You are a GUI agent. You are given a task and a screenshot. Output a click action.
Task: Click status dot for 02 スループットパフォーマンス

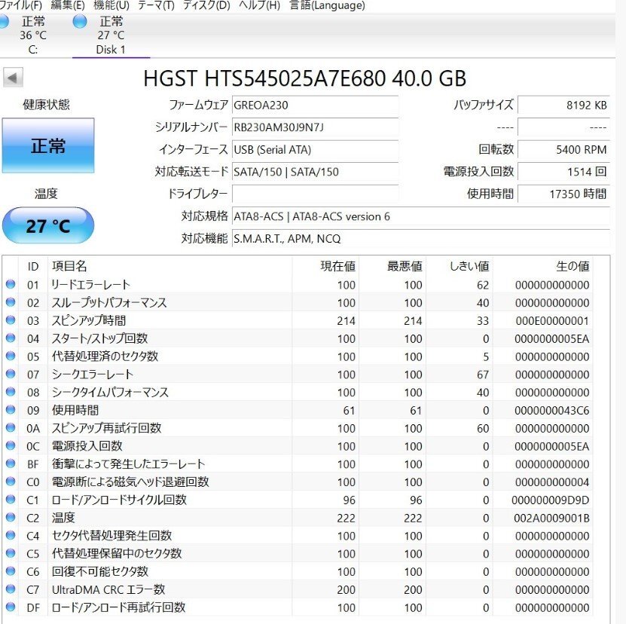click(11, 302)
